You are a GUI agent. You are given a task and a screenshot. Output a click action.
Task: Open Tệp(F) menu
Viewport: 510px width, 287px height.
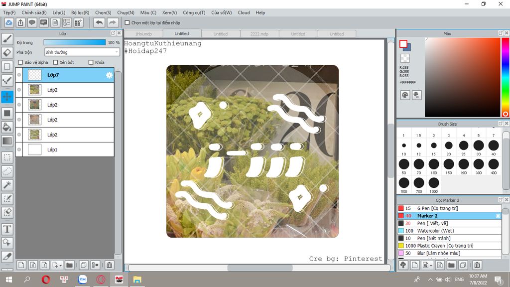[9, 12]
